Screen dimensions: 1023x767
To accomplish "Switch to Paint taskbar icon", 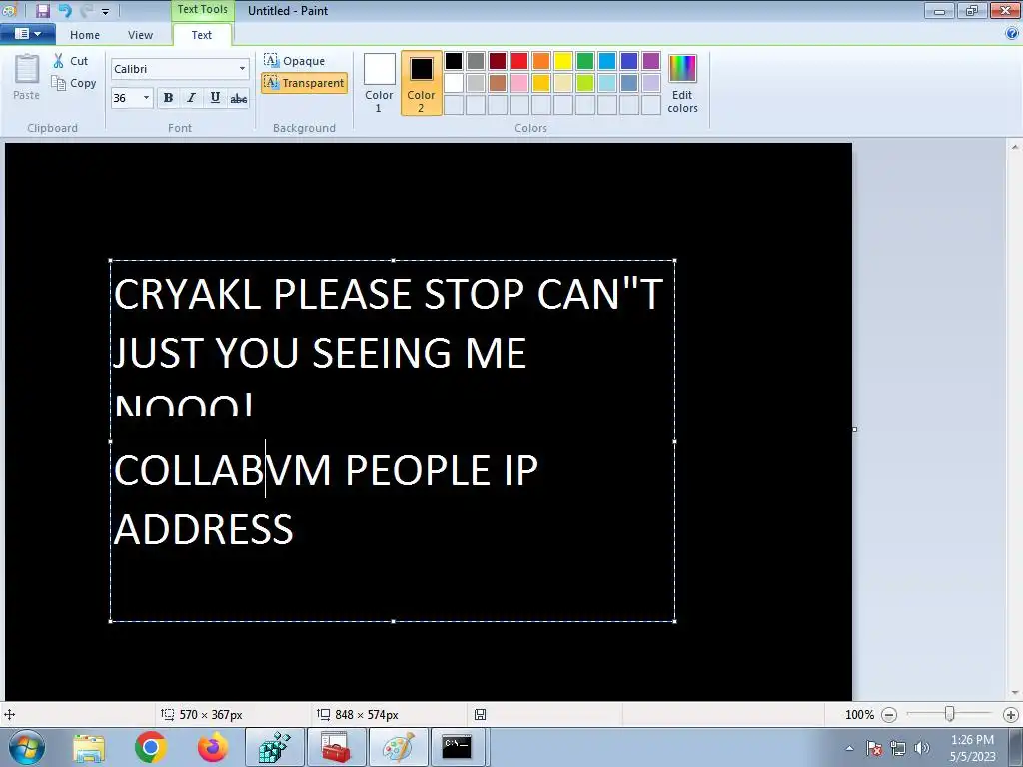I will [x=398, y=747].
